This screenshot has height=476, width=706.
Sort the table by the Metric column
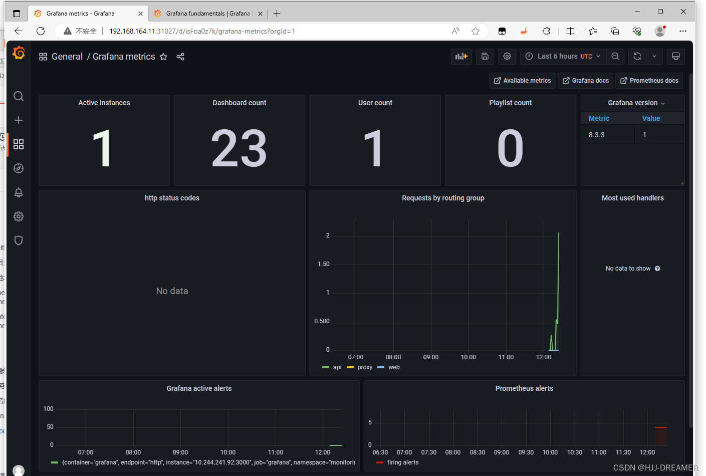point(599,118)
